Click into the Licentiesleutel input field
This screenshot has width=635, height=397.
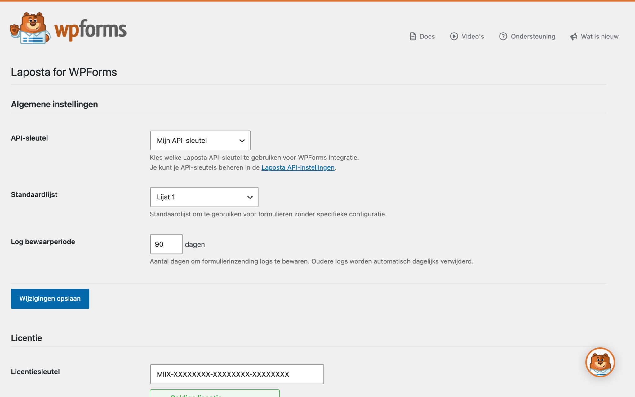(237, 374)
